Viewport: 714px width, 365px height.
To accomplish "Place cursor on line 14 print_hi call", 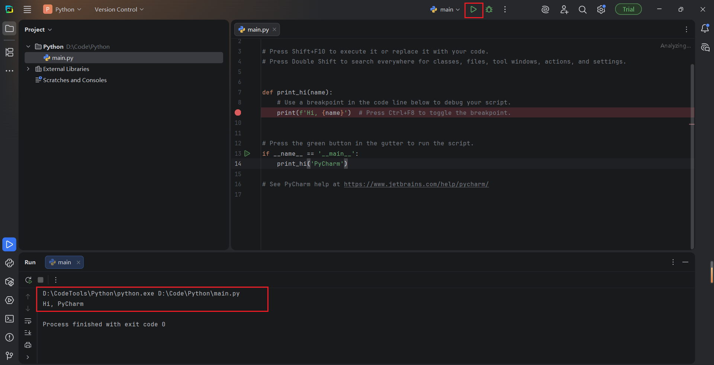I will 312,164.
